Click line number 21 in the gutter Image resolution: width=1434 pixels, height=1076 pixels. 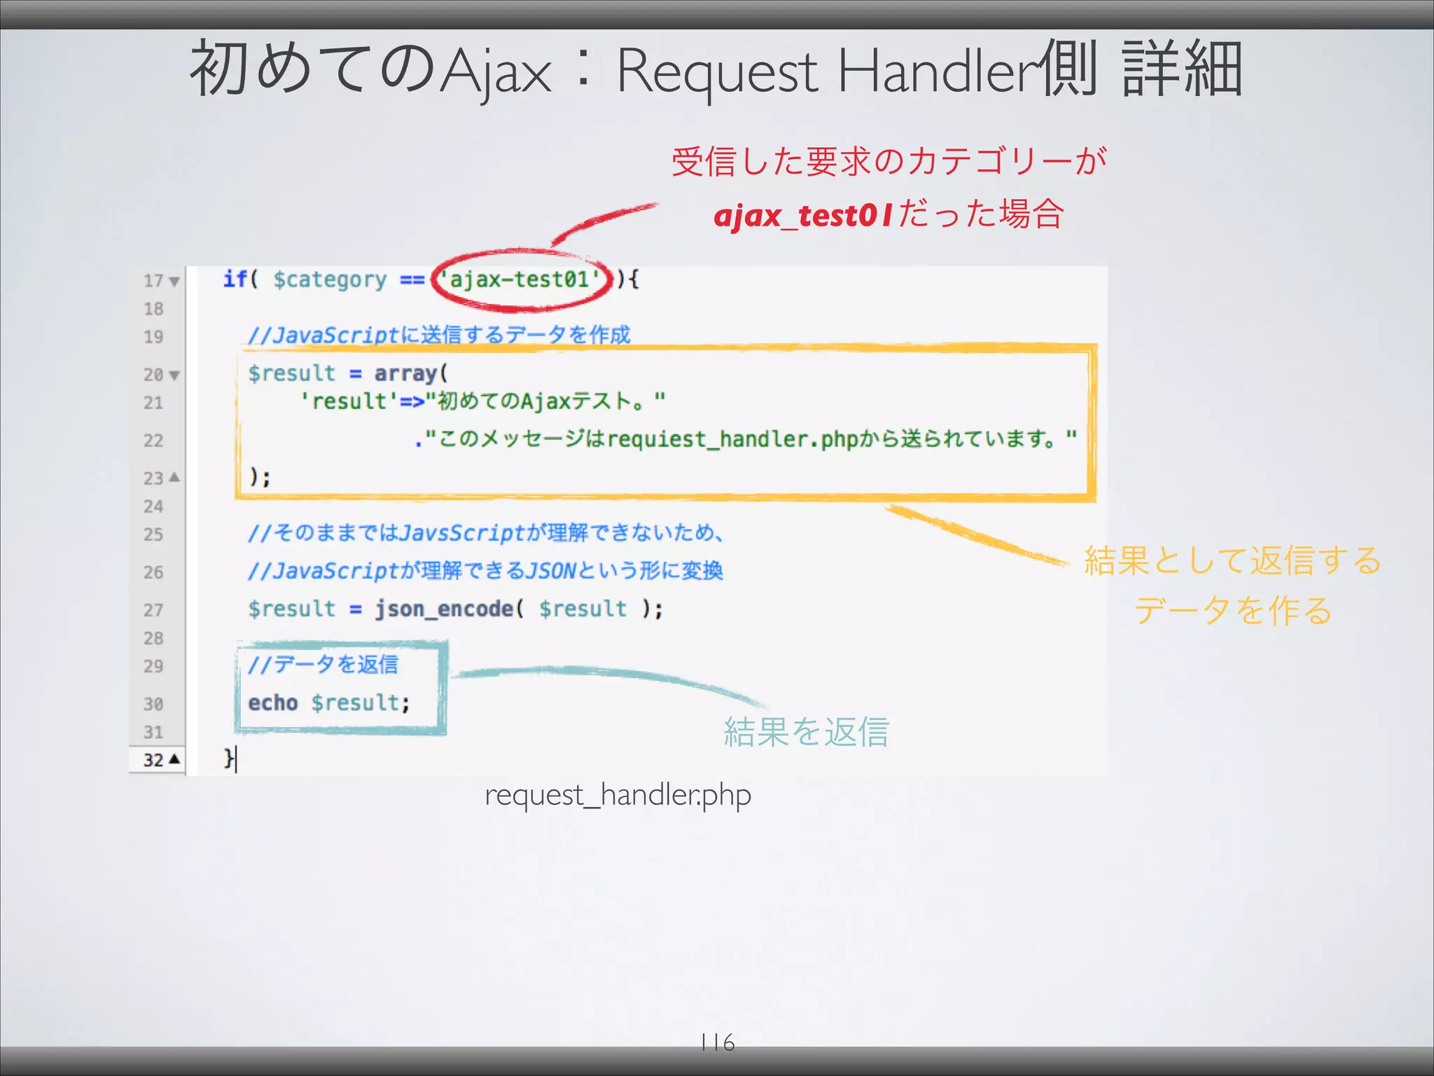[153, 403]
